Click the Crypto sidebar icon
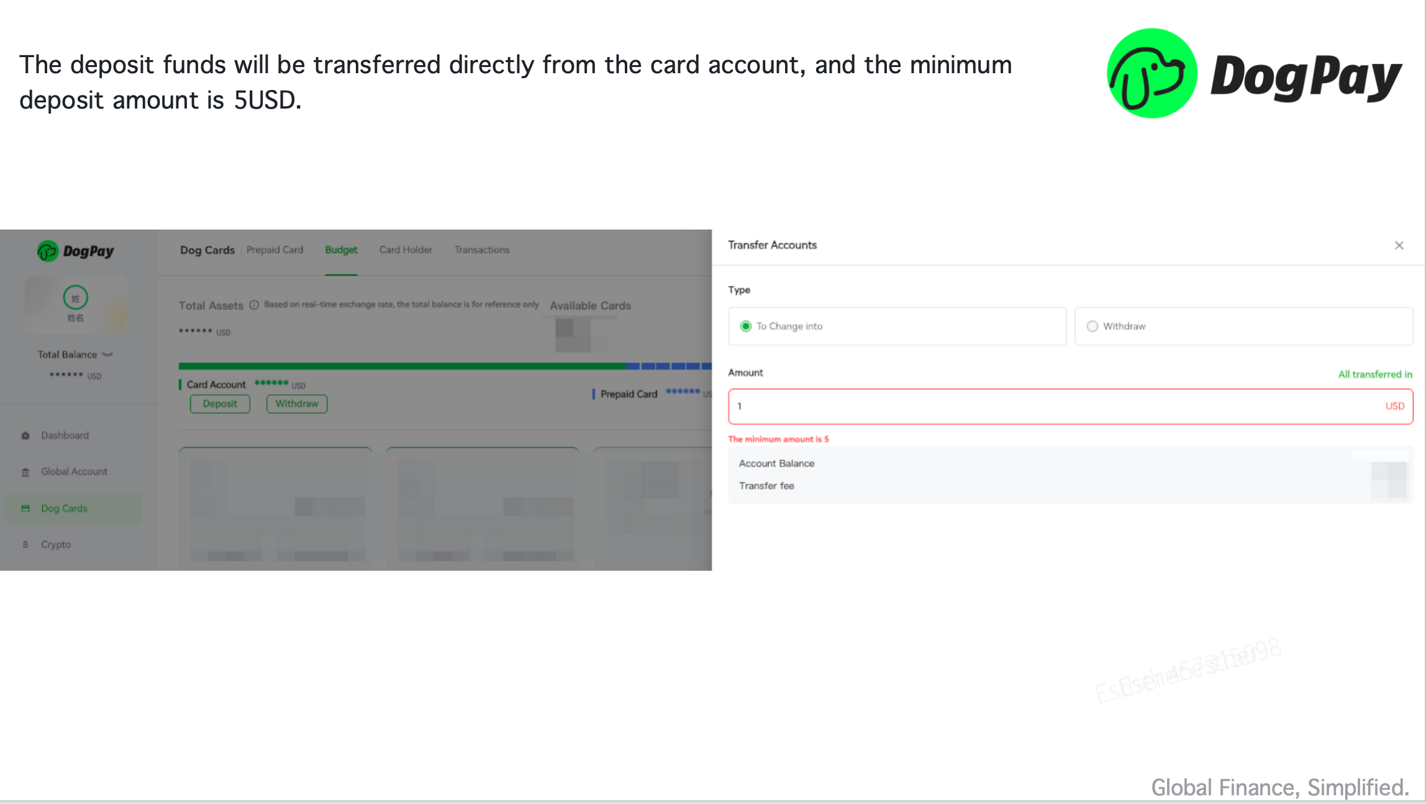Image resolution: width=1426 pixels, height=804 pixels. click(x=25, y=545)
